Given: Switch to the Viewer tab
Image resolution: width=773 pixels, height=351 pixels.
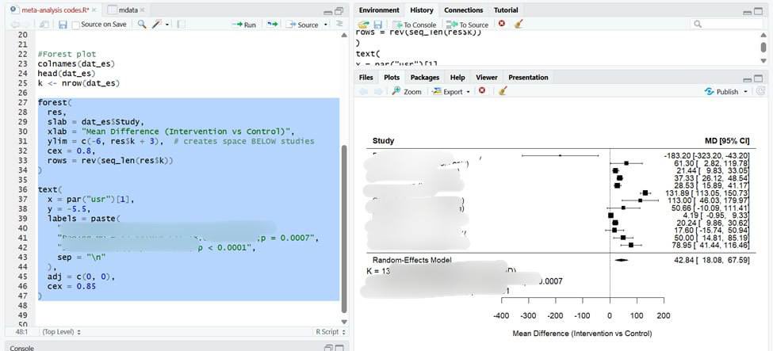Looking at the screenshot, I should (x=487, y=78).
